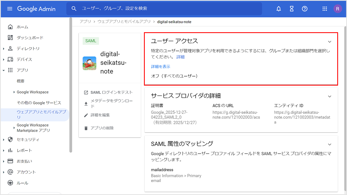Expand the サービス プロバイダの詳細 chevron
This screenshot has height=195, width=347.
coord(330,96)
